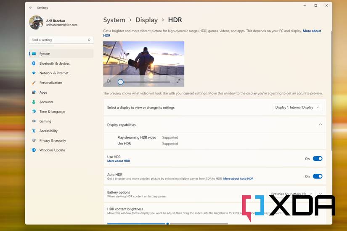This screenshot has height=231, width=347.
Task: Select Time & language in sidebar
Action: pos(52,112)
